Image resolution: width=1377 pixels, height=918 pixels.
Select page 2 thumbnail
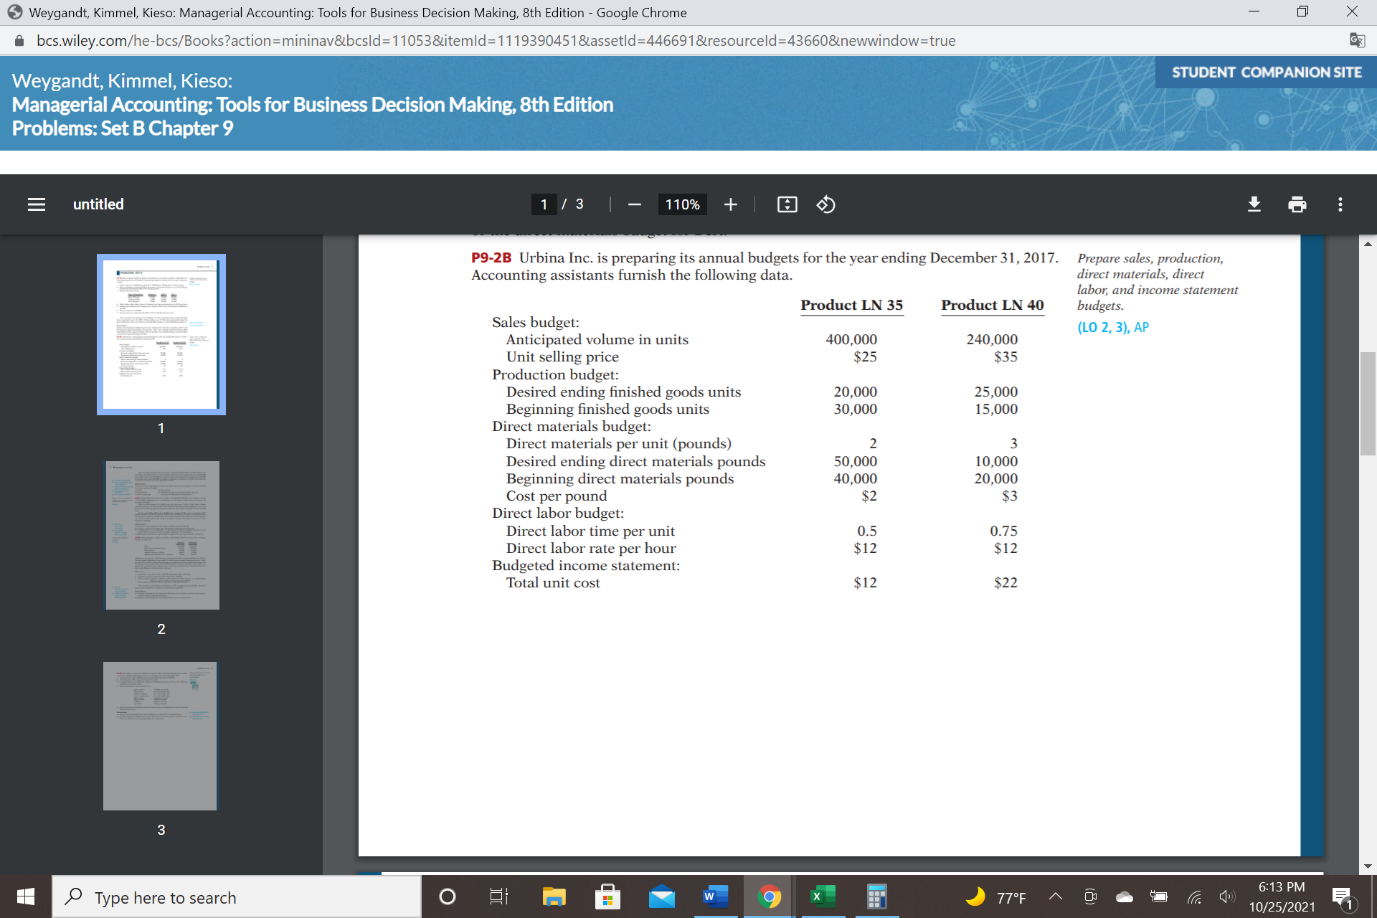click(162, 535)
